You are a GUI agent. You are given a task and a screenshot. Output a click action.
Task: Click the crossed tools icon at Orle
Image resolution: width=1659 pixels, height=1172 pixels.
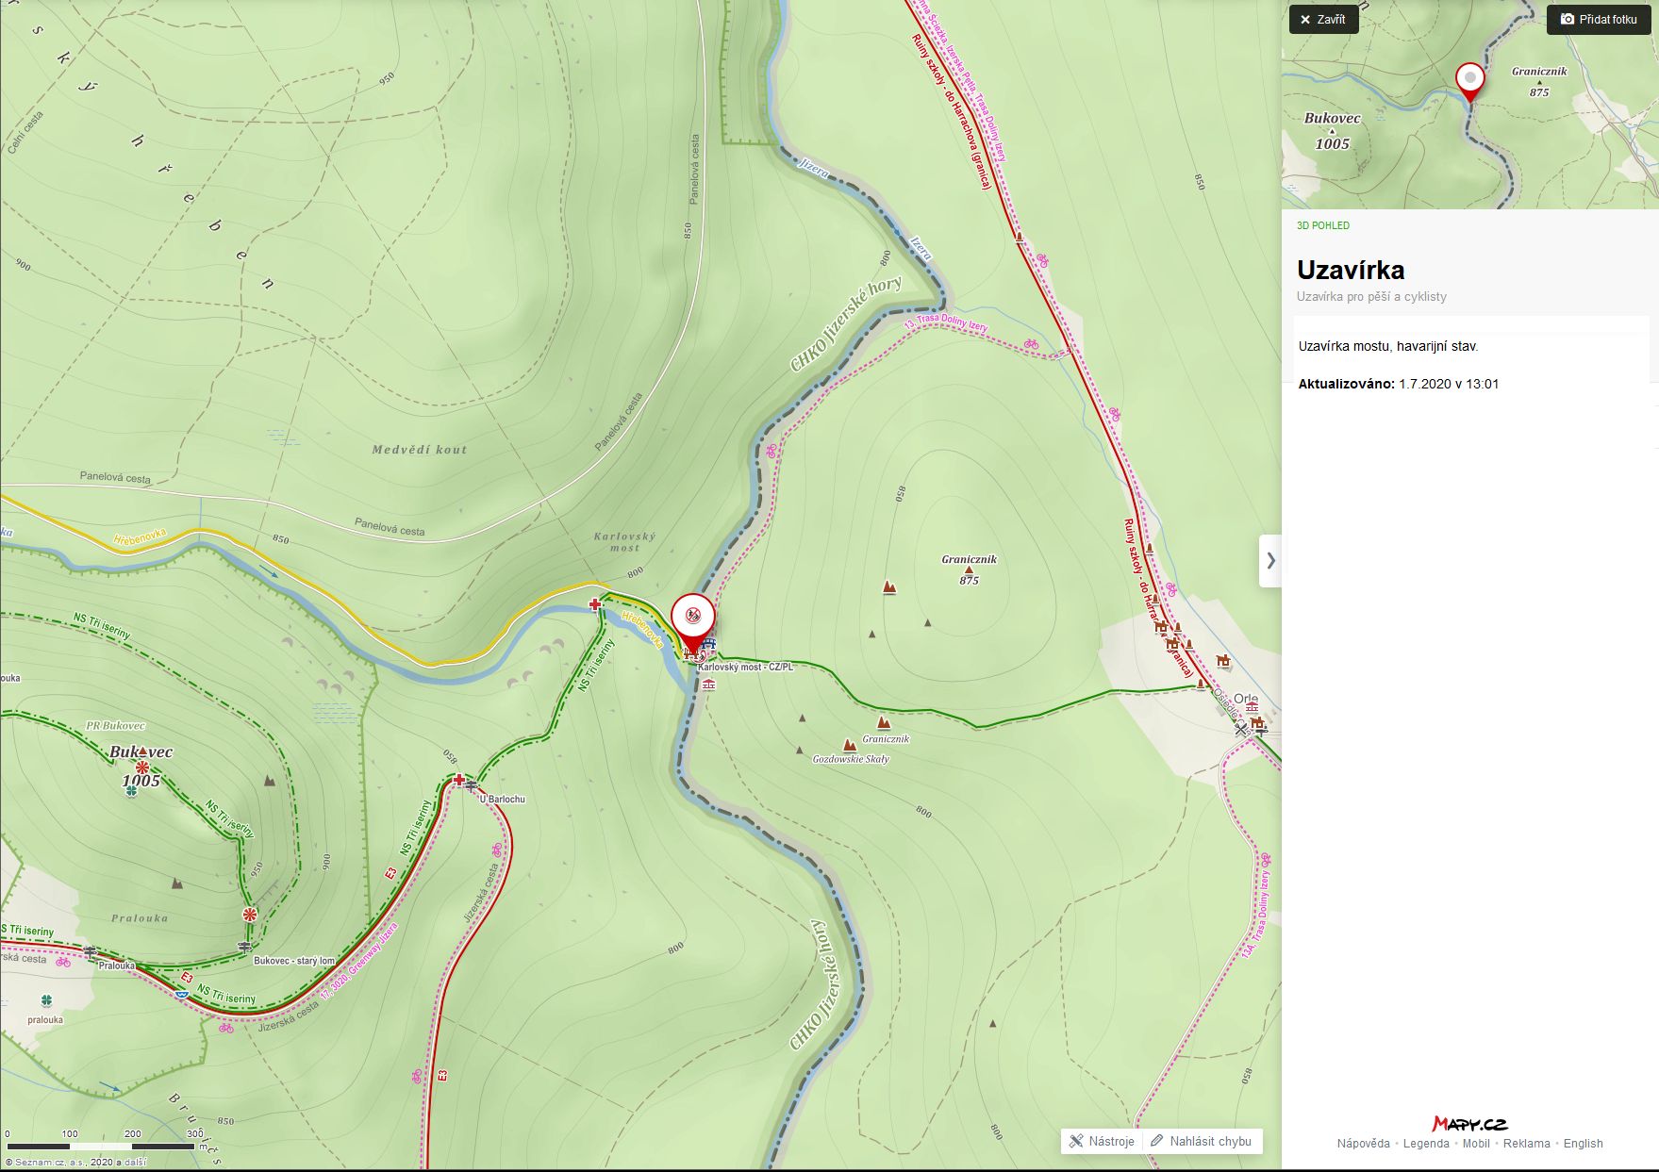[1241, 729]
